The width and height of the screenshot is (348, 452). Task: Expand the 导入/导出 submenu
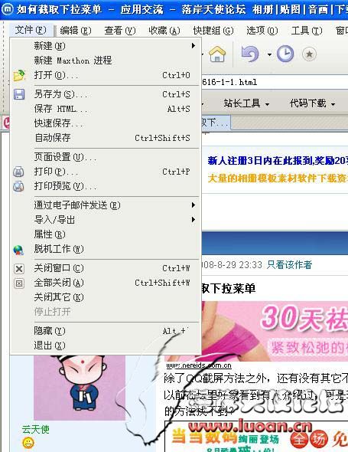coord(105,220)
